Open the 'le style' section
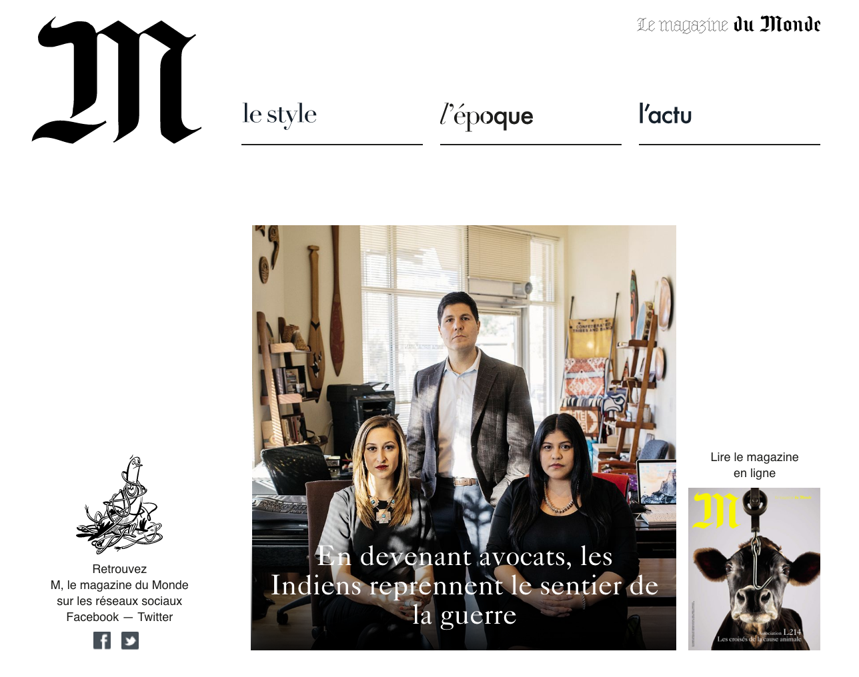859x677 pixels. [x=279, y=114]
